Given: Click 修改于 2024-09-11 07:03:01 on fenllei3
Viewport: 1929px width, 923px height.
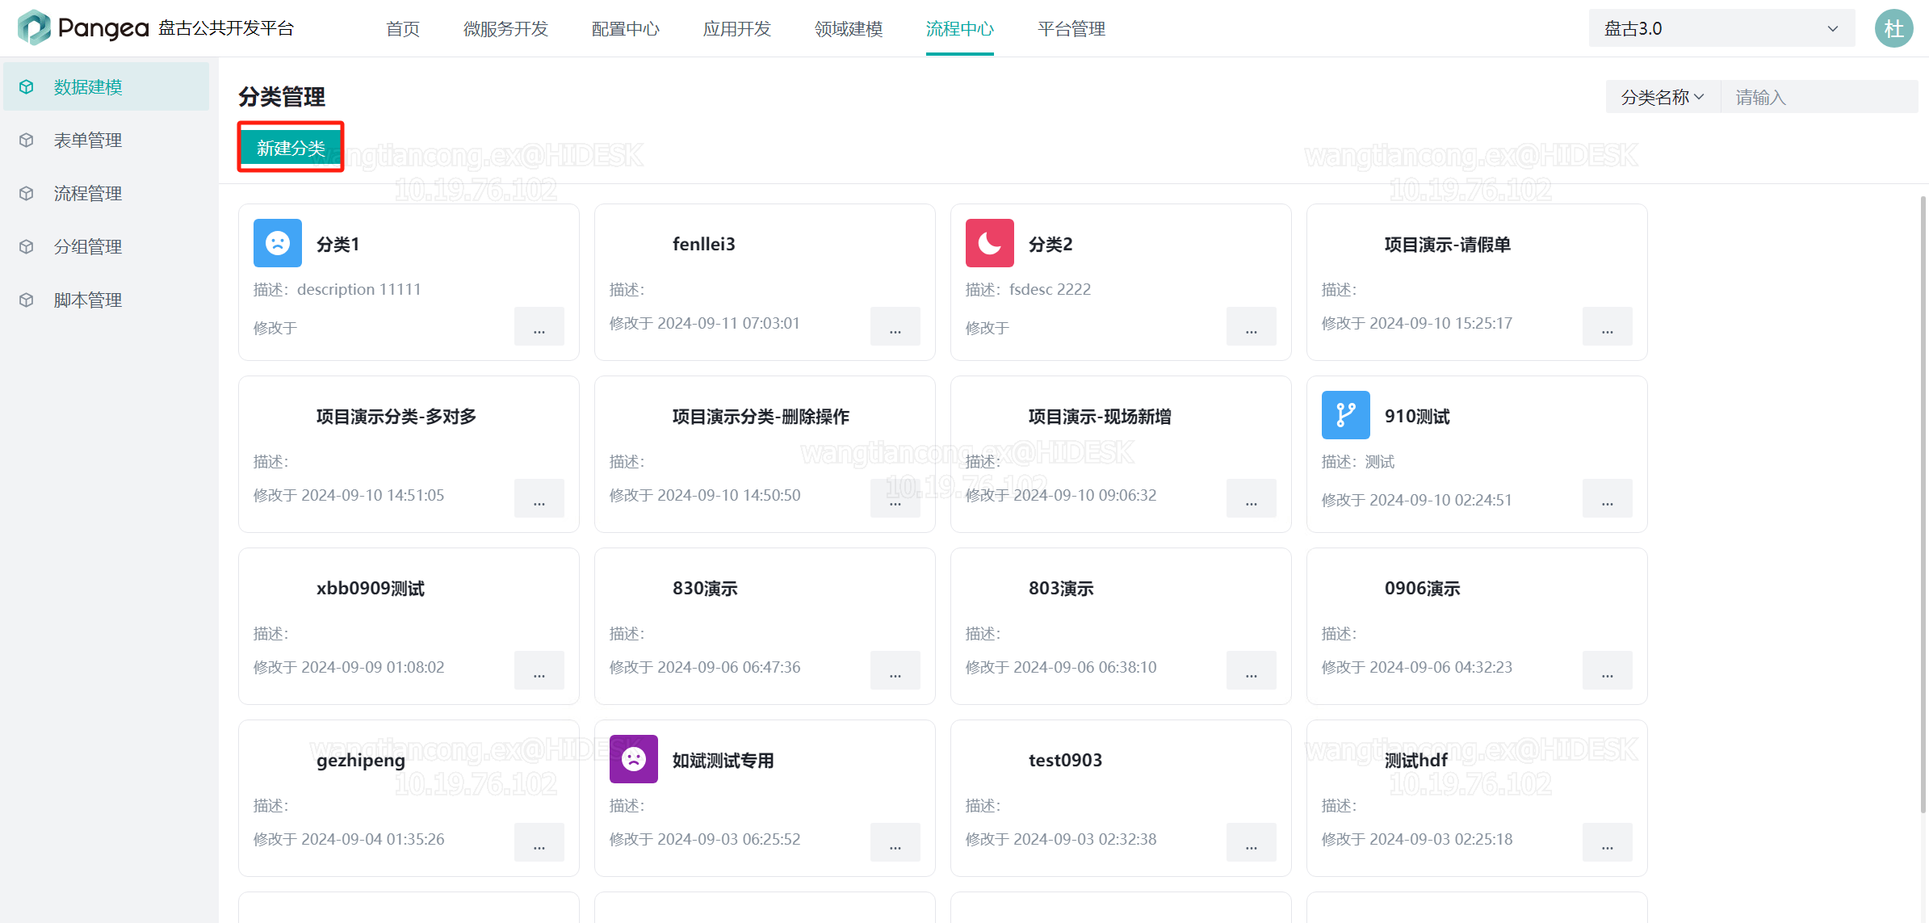Looking at the screenshot, I should click(x=705, y=323).
